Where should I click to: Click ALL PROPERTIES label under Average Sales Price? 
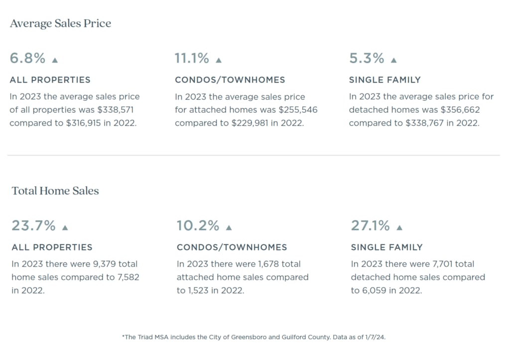click(x=50, y=80)
